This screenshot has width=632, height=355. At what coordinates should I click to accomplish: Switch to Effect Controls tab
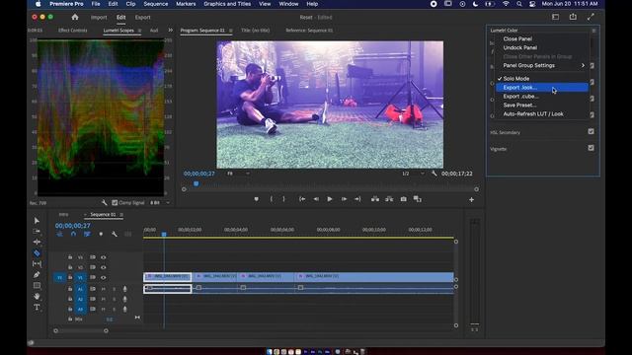pos(72,31)
